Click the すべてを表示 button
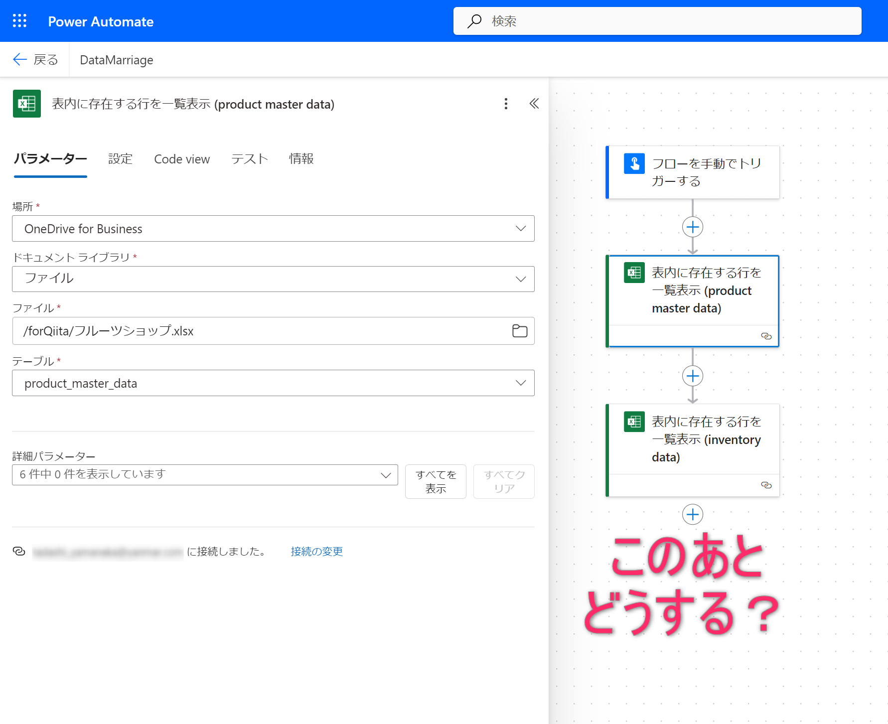The width and height of the screenshot is (888, 724). tap(436, 481)
